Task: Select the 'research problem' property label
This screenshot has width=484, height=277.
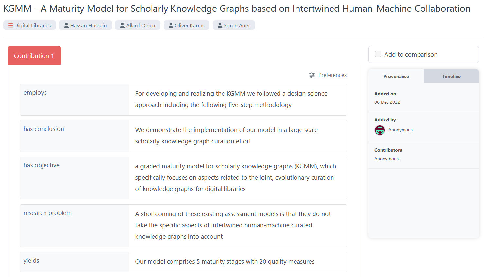Action: 47,213
